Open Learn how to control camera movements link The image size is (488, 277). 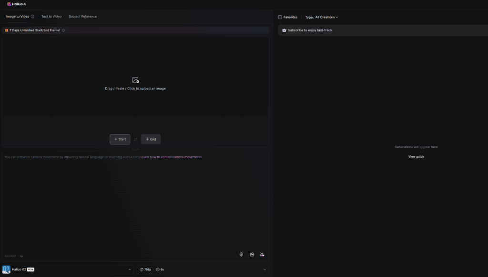click(x=171, y=157)
